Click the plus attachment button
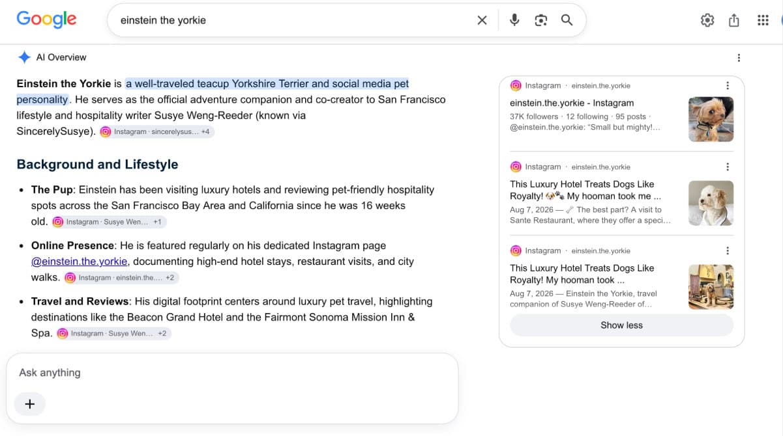This screenshot has height=436, width=783. (x=29, y=404)
